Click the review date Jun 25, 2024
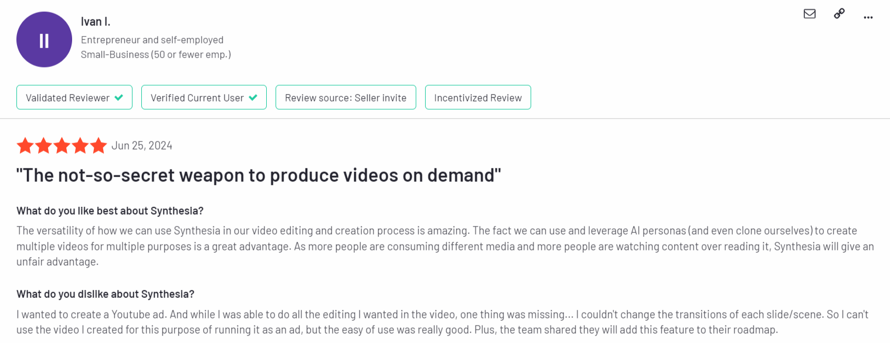 pyautogui.click(x=142, y=145)
